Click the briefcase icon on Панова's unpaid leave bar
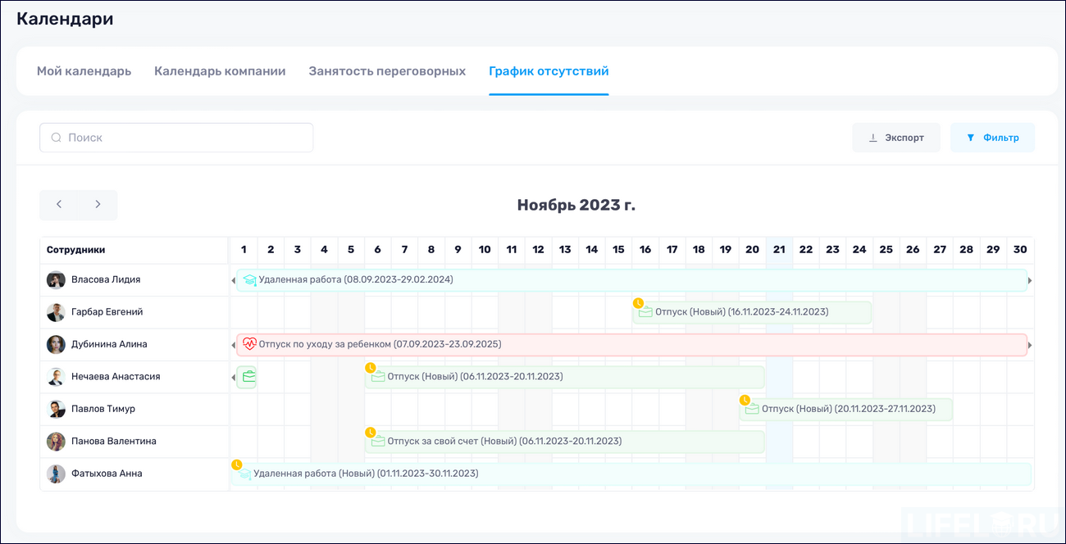This screenshot has width=1066, height=544. pyautogui.click(x=377, y=441)
